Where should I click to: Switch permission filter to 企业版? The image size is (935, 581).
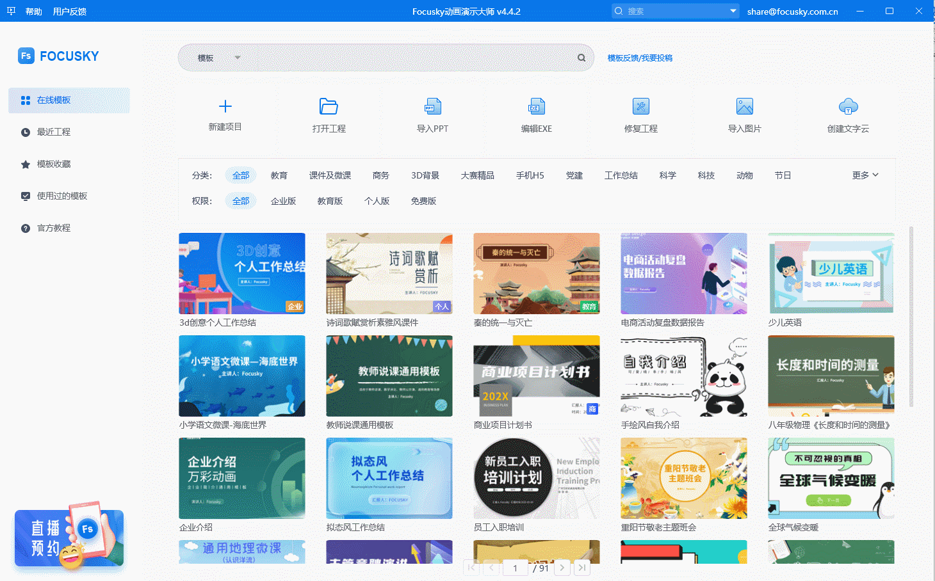[283, 200]
